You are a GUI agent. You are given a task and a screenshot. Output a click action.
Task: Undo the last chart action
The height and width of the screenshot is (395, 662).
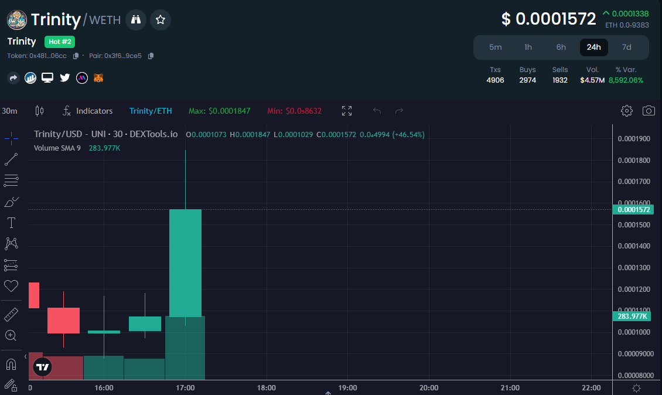[377, 111]
